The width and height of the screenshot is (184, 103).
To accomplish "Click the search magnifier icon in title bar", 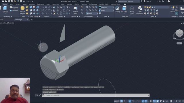I will click(141, 1).
